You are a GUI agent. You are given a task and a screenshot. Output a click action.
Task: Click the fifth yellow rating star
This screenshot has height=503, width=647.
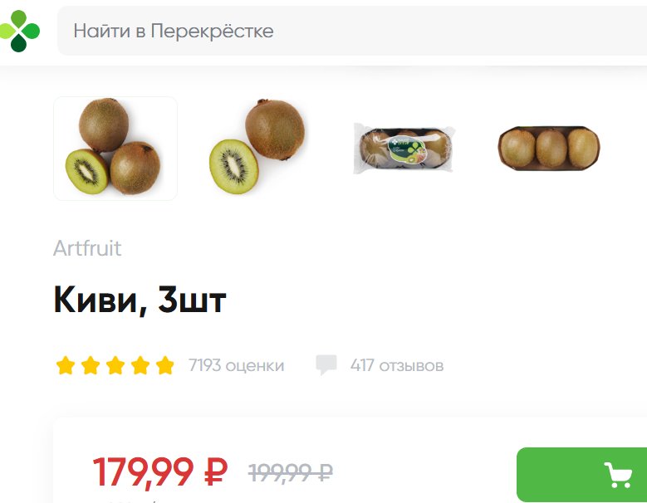click(165, 366)
